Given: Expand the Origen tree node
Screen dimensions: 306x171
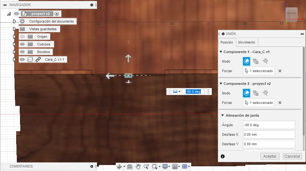Looking at the screenshot, I should coord(14,37).
